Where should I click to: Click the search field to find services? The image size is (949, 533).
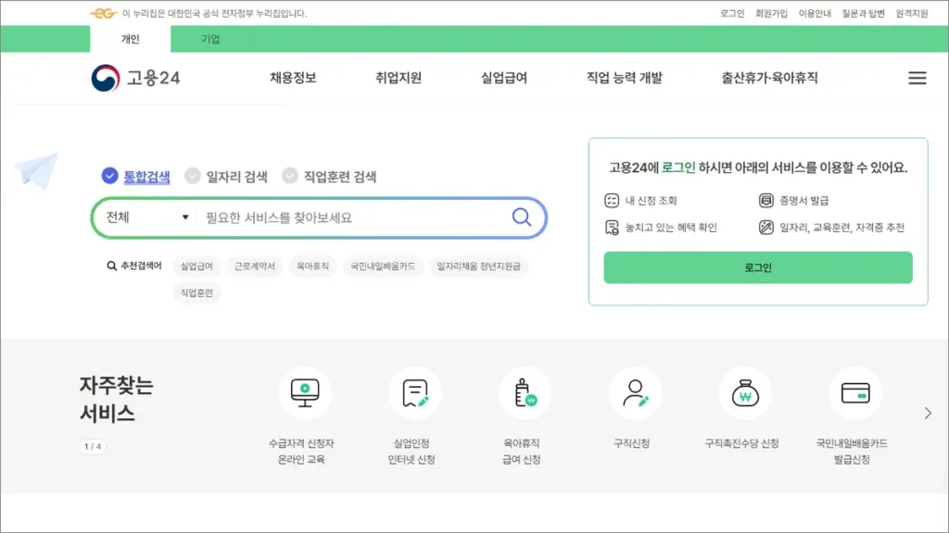click(x=352, y=218)
